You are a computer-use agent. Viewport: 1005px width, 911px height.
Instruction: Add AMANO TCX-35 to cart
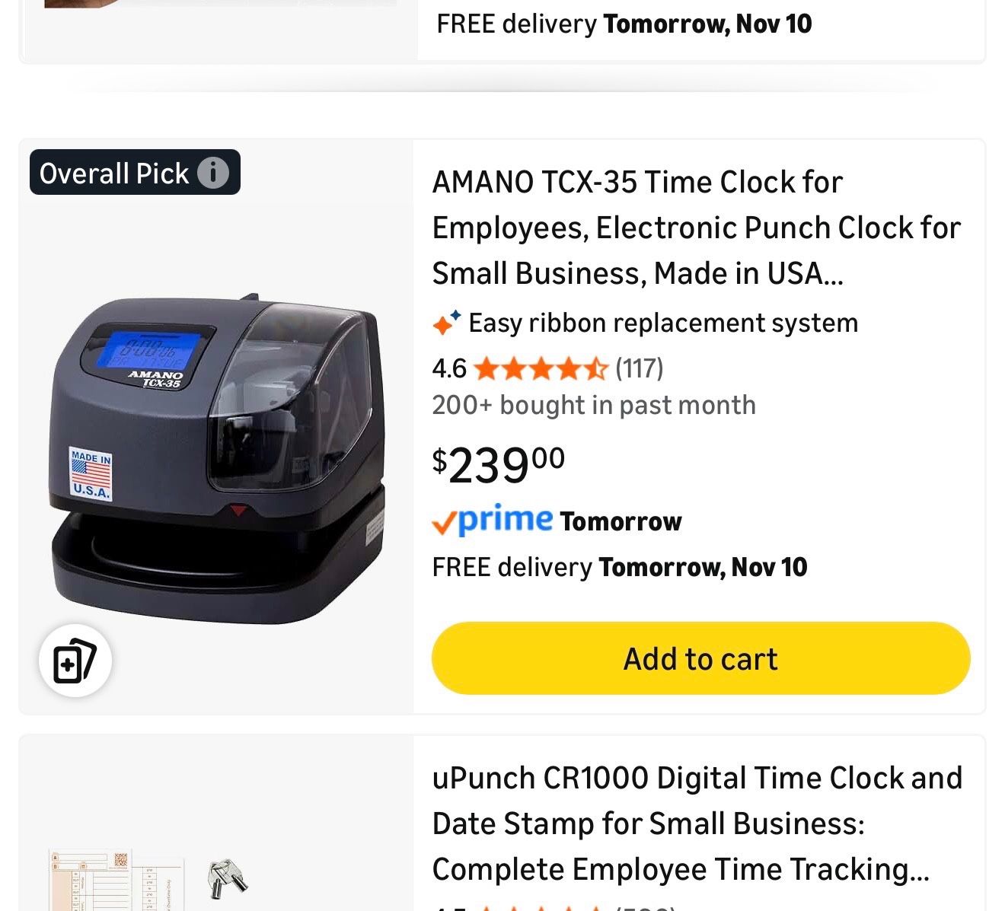pyautogui.click(x=700, y=658)
